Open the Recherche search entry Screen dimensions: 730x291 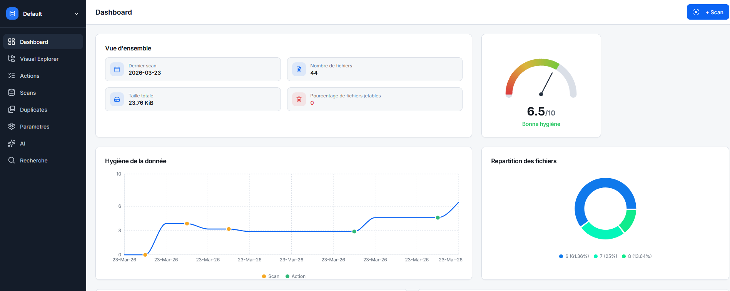pyautogui.click(x=43, y=160)
